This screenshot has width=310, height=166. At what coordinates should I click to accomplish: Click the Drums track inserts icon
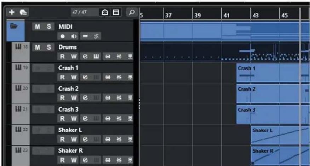point(108,57)
